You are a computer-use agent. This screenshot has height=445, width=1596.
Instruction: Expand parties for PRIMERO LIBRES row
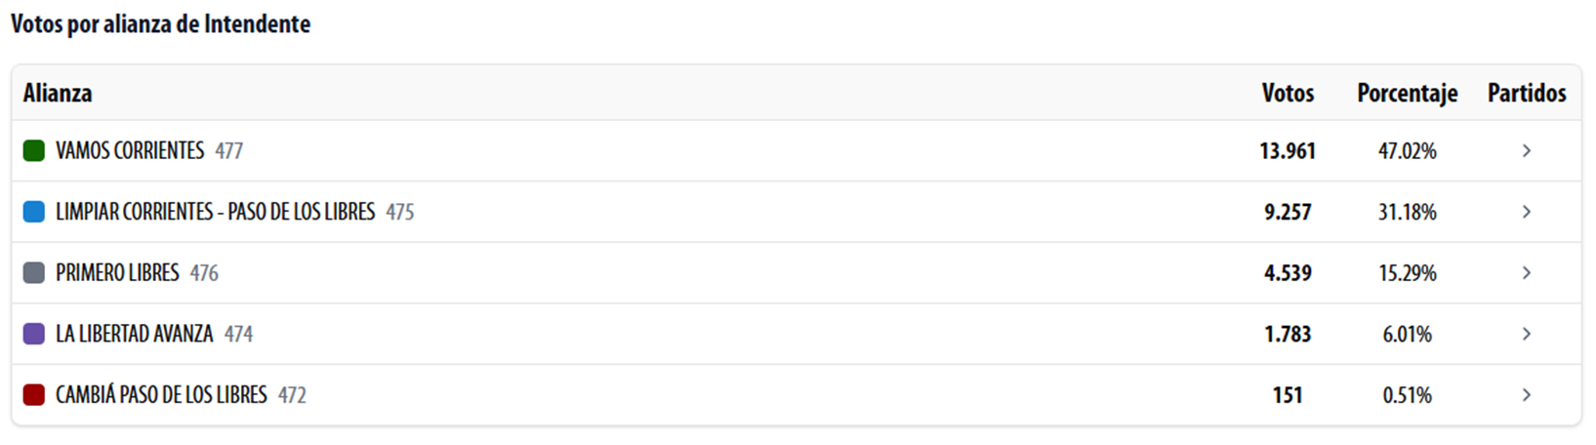1526,273
